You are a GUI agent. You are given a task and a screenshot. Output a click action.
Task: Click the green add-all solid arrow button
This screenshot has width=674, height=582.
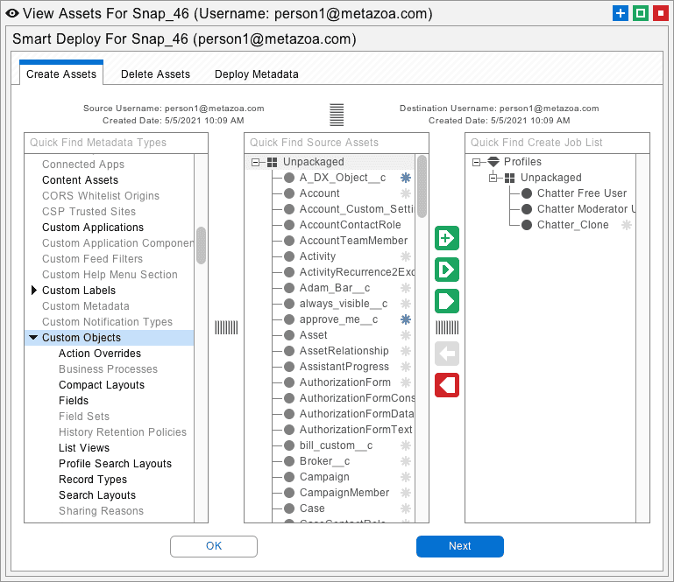click(447, 301)
